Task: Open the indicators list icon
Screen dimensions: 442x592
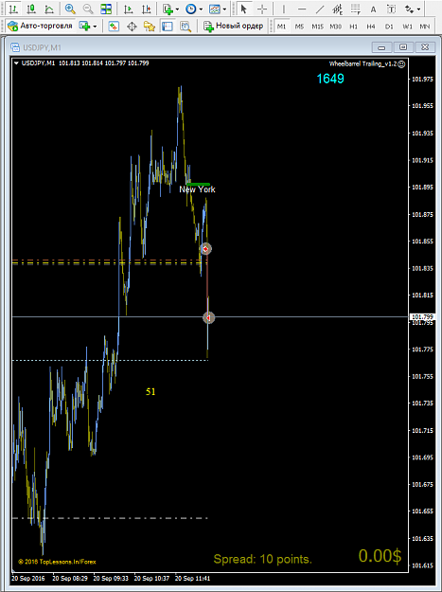Action: (168, 9)
